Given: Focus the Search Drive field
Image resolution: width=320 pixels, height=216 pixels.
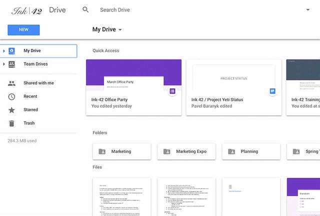Looking at the screenshot, I should click(x=115, y=10).
